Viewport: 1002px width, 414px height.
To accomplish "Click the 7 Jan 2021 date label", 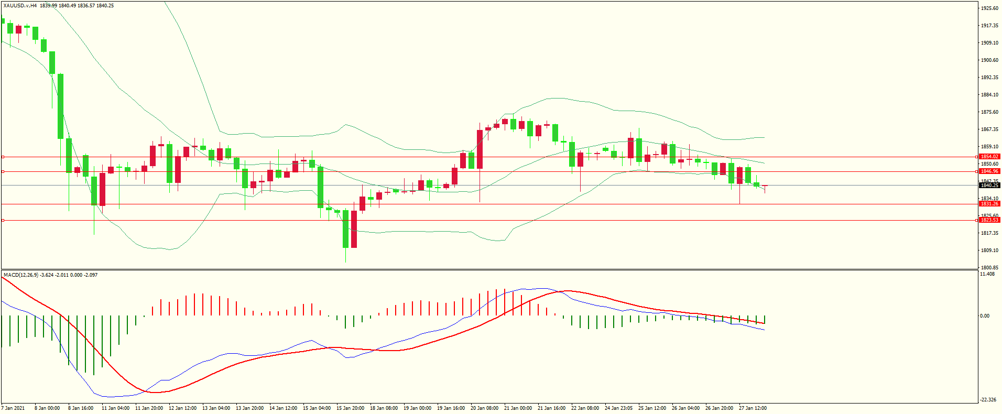I will (x=13, y=408).
